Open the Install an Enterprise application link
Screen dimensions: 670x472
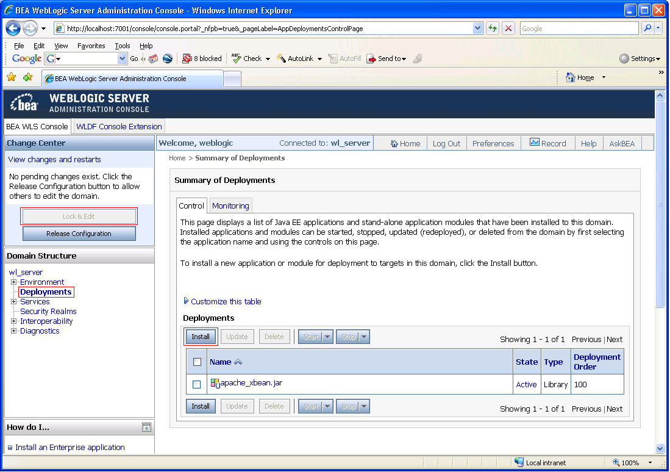[70, 447]
